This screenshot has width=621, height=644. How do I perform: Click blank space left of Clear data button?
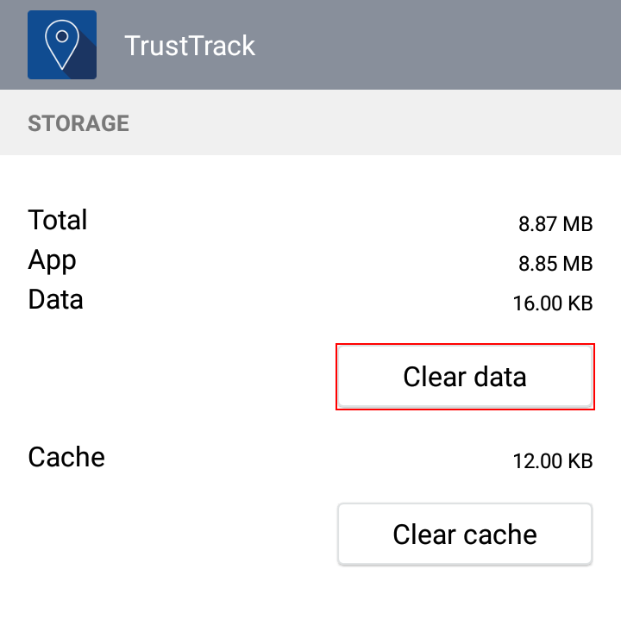coord(172,377)
